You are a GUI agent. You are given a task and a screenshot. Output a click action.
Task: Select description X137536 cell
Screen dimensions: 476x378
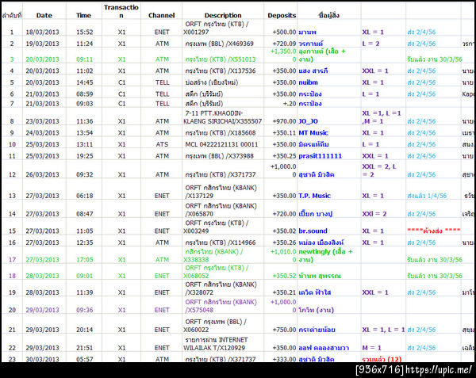coord(221,71)
